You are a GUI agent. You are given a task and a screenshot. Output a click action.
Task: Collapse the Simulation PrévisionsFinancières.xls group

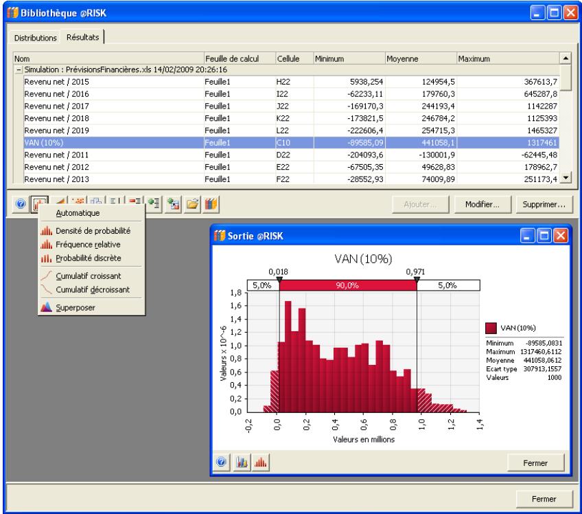pos(18,70)
